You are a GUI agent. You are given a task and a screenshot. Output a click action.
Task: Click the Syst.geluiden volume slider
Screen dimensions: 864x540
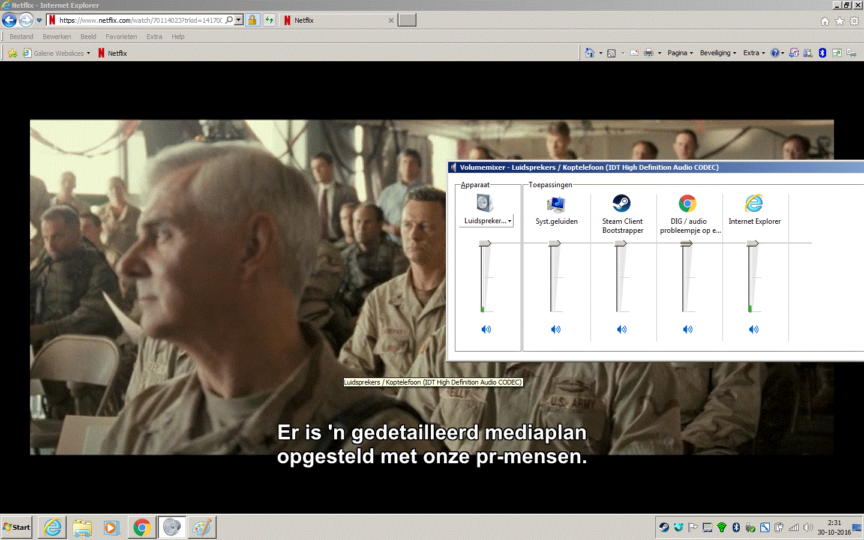click(x=554, y=243)
